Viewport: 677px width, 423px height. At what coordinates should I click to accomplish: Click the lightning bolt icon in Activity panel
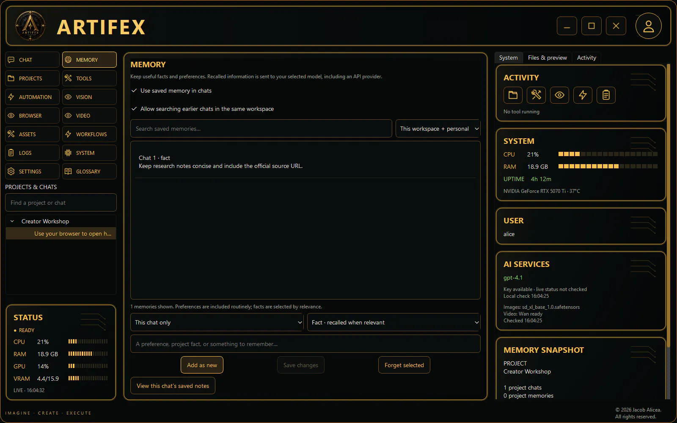[583, 95]
